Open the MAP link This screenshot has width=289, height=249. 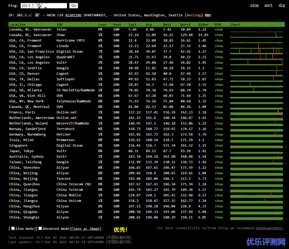click(208, 15)
